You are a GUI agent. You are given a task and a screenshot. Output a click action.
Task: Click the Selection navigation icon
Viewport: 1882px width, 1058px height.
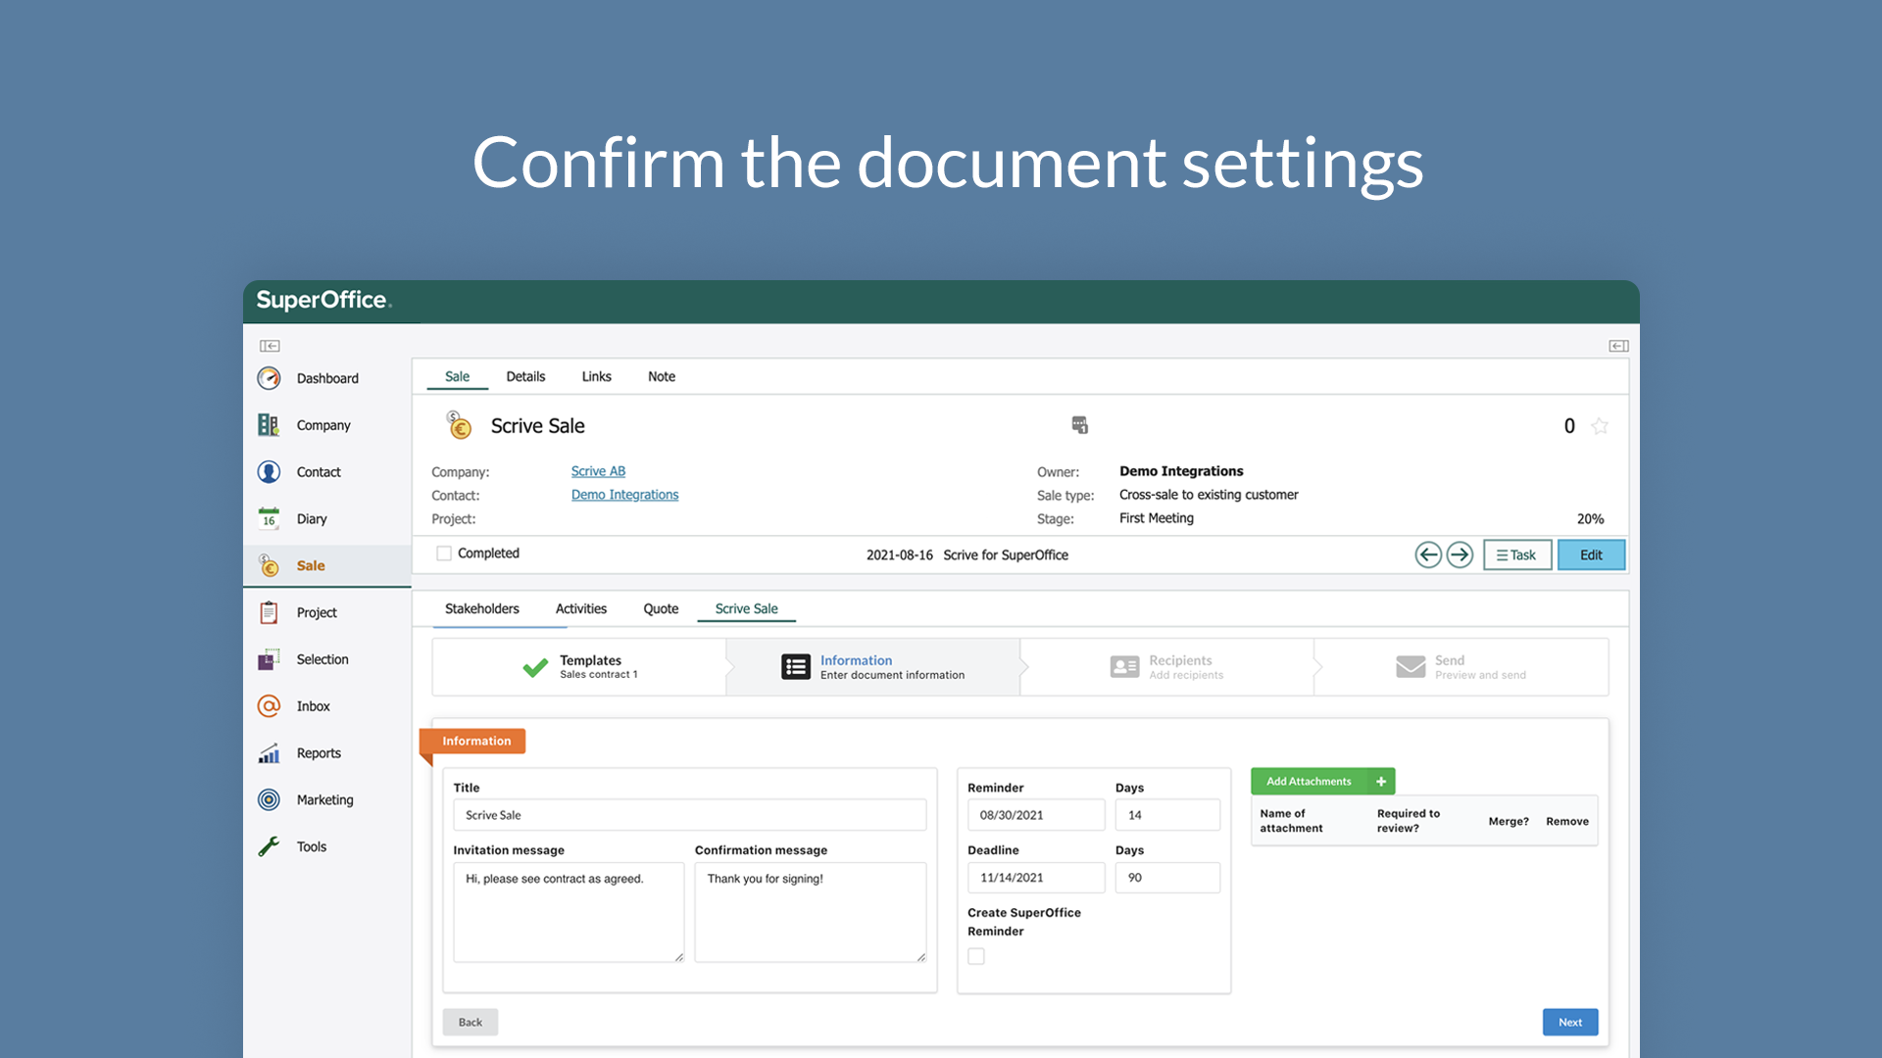tap(271, 659)
